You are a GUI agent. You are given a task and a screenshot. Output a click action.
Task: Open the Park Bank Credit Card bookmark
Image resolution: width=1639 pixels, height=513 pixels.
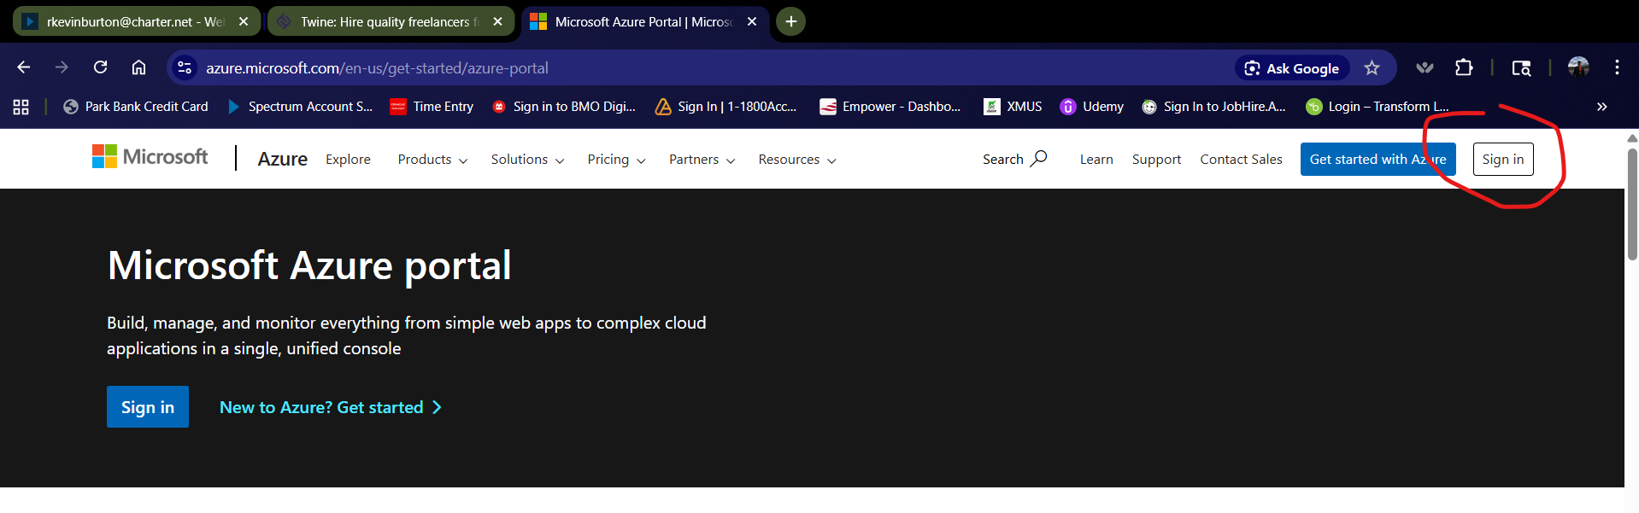136,107
